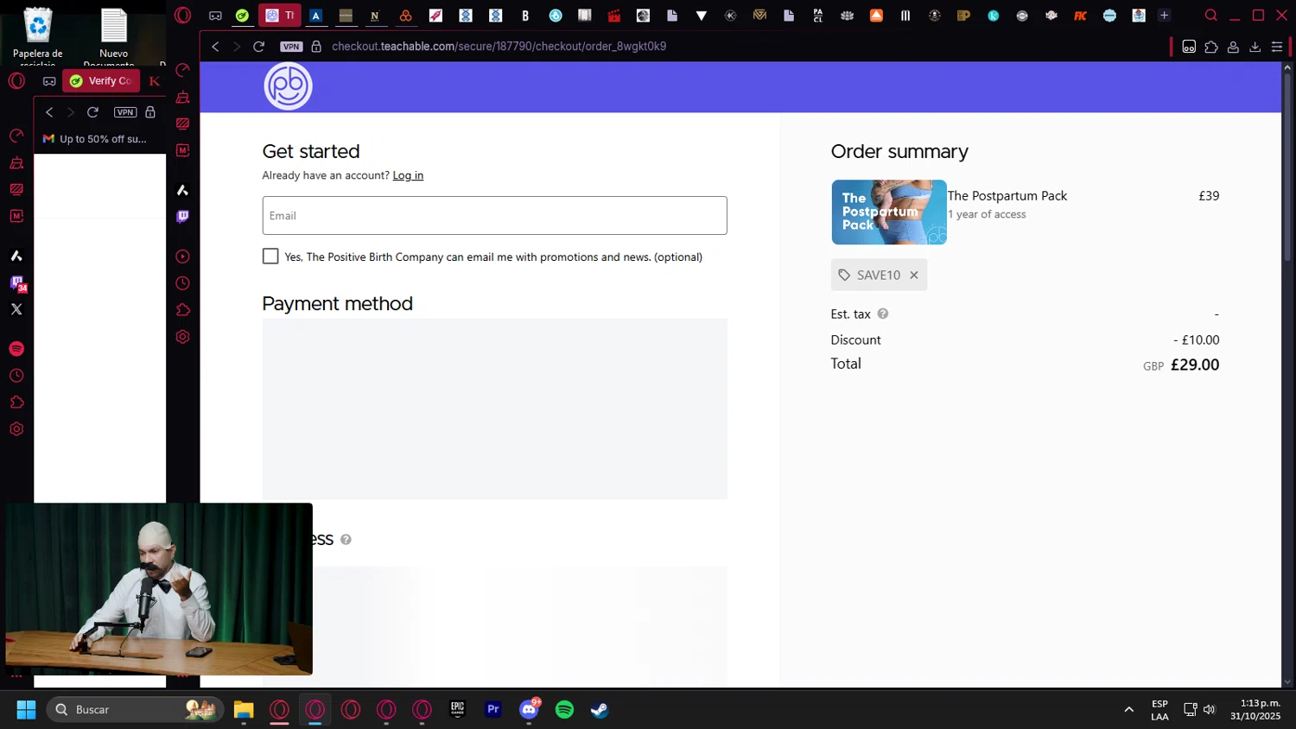Open the Gmail 'Up to 50% off' bookmark
This screenshot has width=1296, height=729.
95,139
